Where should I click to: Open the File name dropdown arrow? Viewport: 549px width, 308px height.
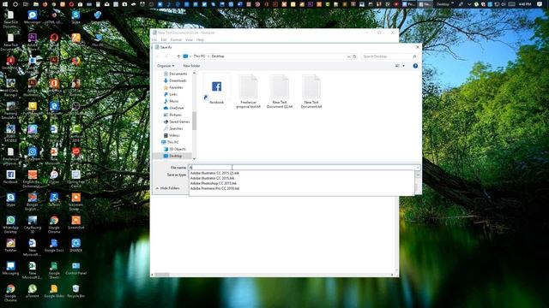click(x=418, y=168)
